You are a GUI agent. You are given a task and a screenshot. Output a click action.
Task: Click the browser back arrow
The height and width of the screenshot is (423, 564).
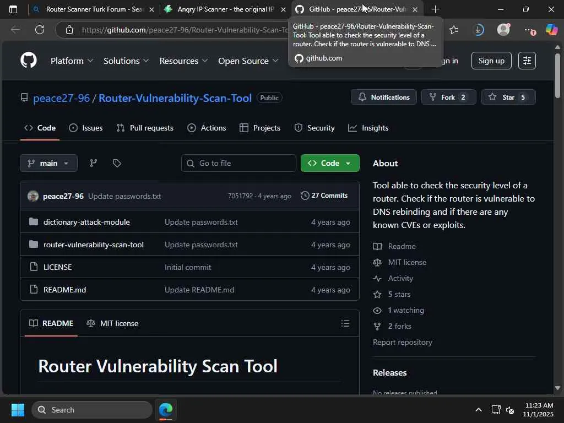tap(15, 30)
